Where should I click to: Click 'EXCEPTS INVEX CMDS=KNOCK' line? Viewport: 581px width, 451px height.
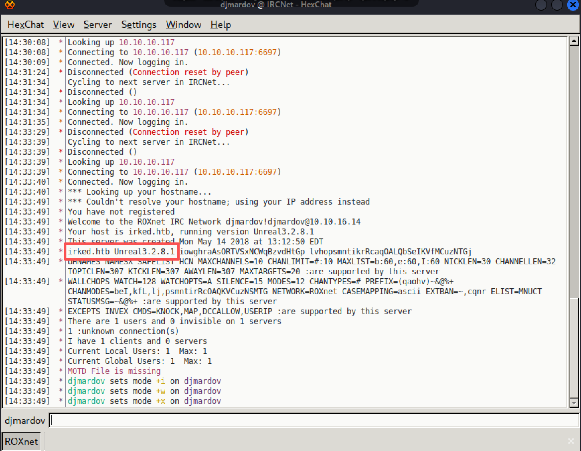click(x=239, y=311)
